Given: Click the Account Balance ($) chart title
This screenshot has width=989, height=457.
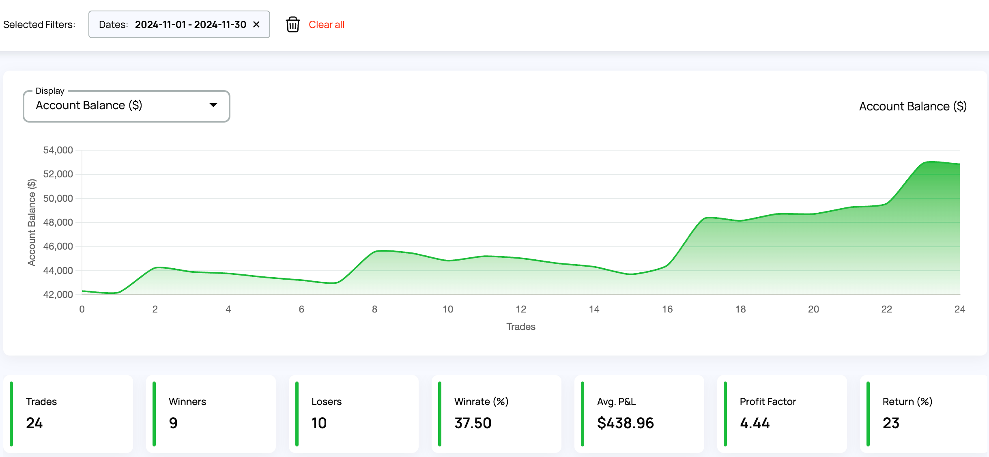Looking at the screenshot, I should pos(913,106).
